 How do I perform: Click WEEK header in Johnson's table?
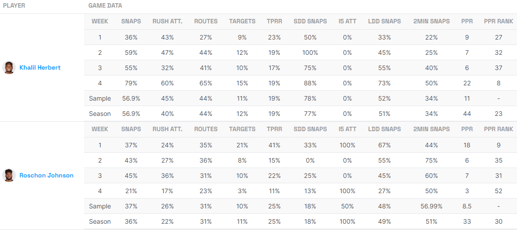100,129
